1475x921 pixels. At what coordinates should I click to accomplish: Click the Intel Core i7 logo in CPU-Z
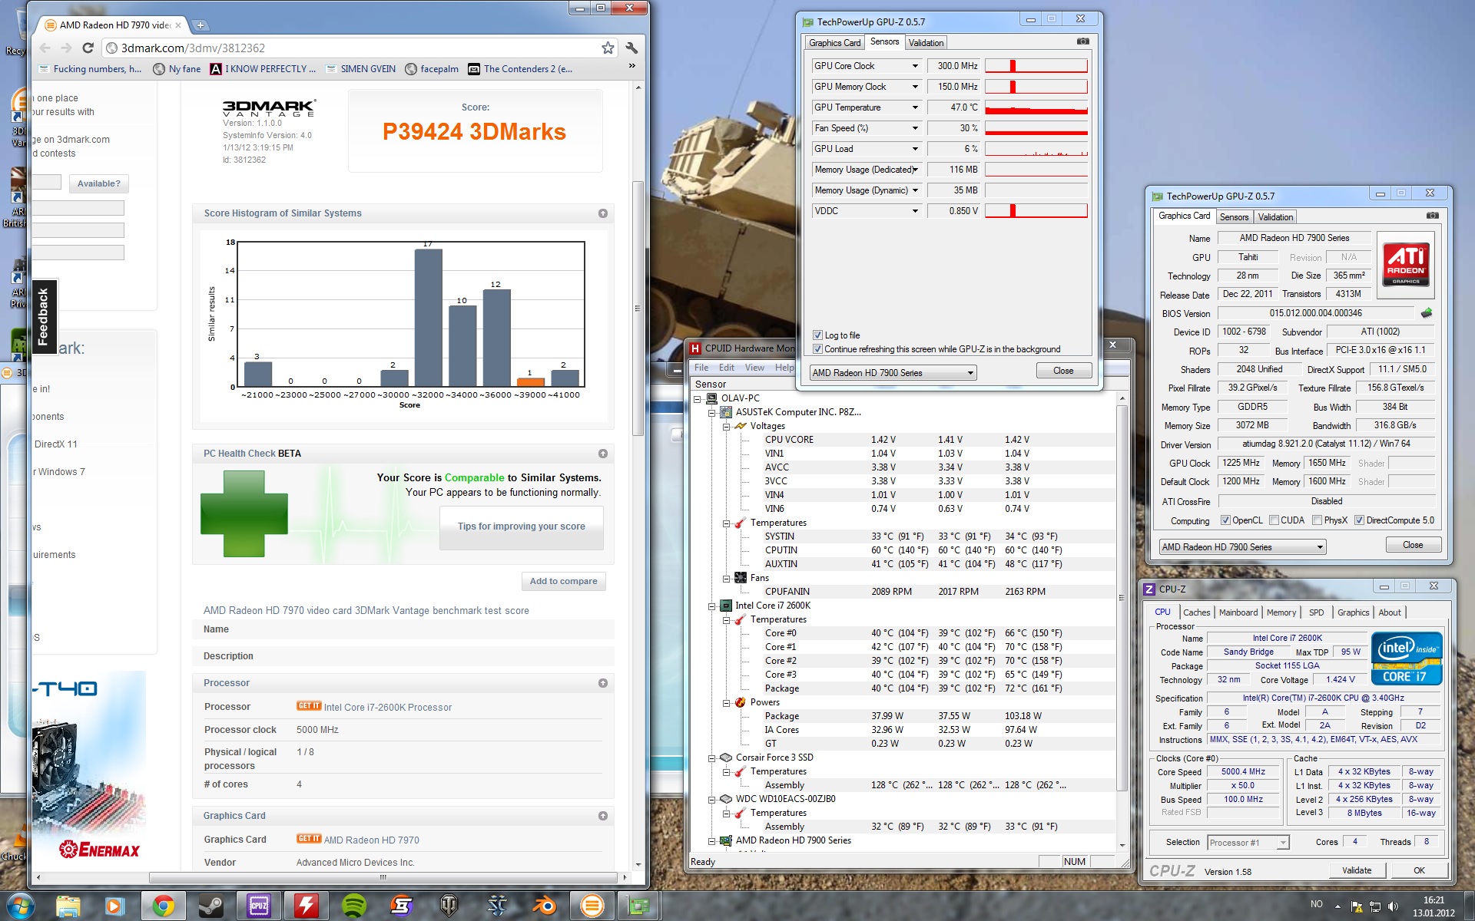pyautogui.click(x=1406, y=659)
